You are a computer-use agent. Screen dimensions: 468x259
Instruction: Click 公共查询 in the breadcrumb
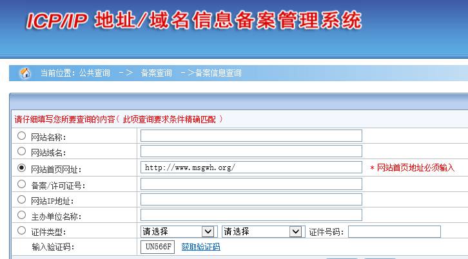click(x=95, y=73)
